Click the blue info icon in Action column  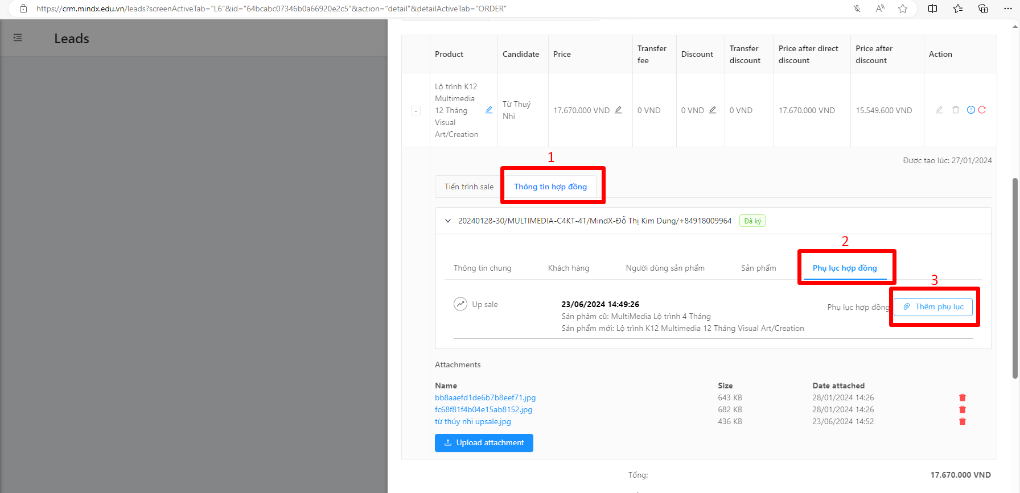pos(971,110)
